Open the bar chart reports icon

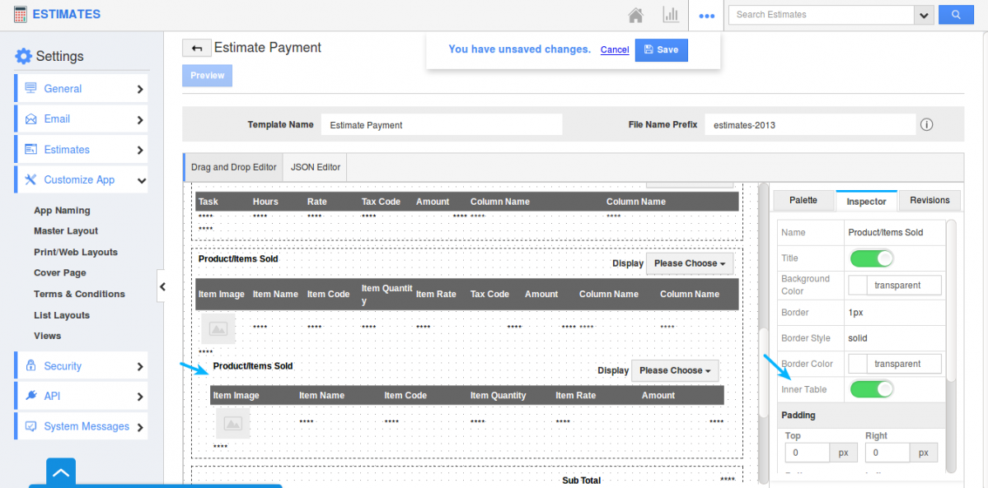(x=671, y=15)
